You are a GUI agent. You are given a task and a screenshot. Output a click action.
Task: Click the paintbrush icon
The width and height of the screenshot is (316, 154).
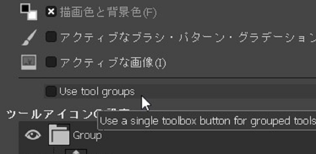coord(29,37)
